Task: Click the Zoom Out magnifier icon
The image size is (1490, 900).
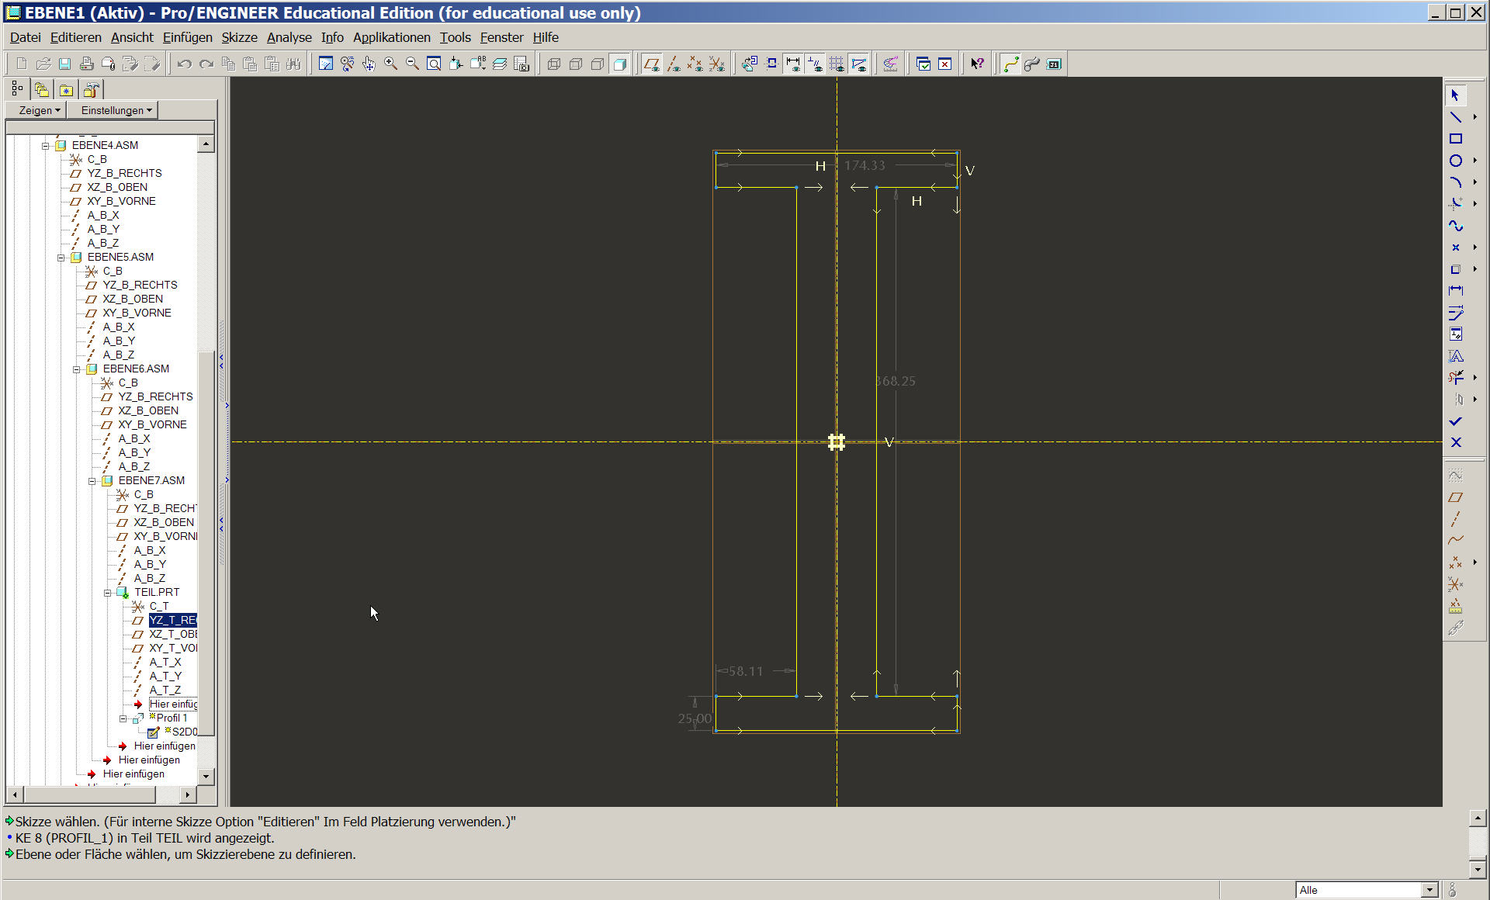Action: [413, 64]
